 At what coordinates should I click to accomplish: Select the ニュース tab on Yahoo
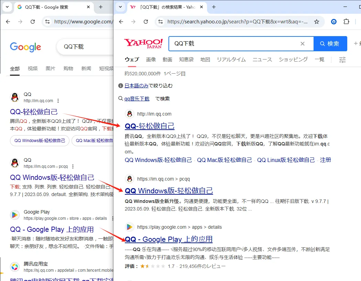pyautogui.click(x=262, y=60)
